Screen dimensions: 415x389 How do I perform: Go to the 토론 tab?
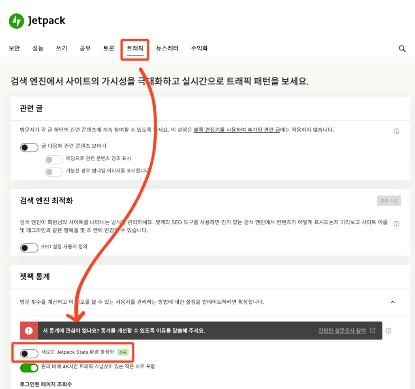(109, 48)
